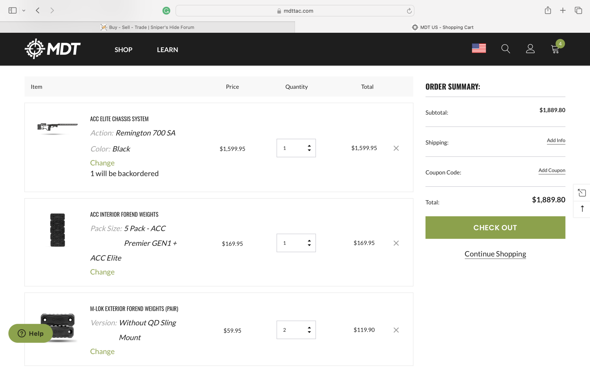Click the $1,889.80 subtotal value
This screenshot has width=590, height=369.
tap(552, 110)
